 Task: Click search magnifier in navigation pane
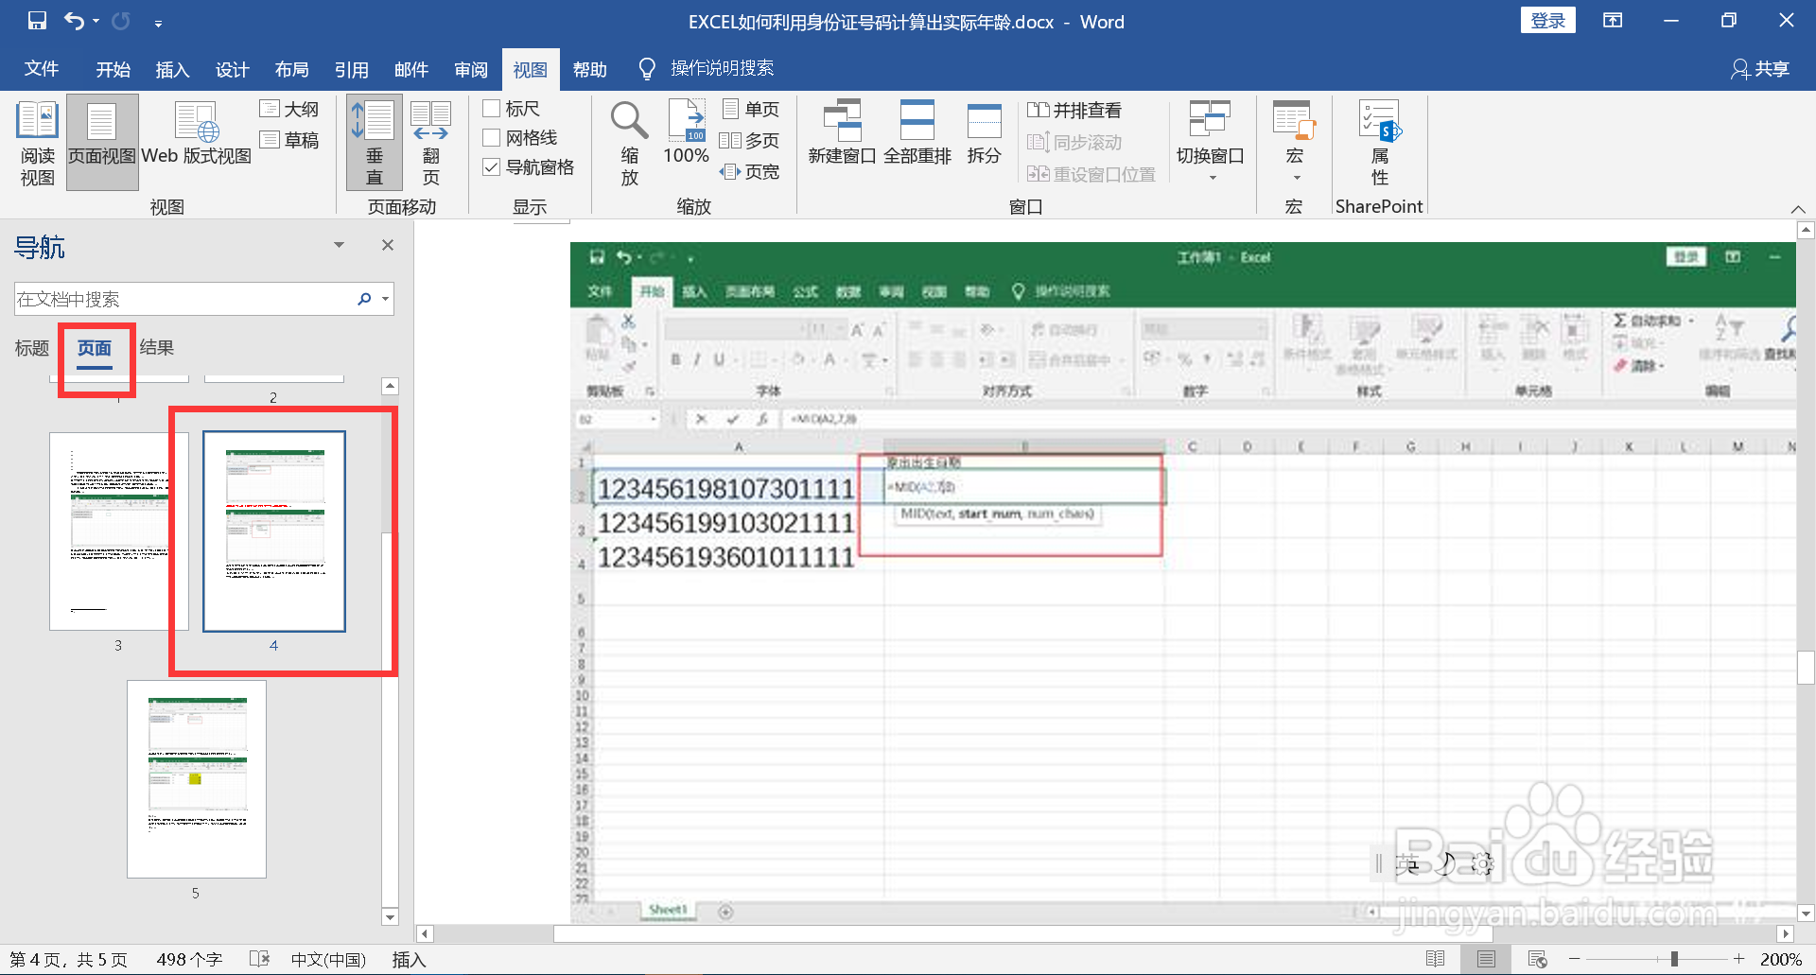364,299
